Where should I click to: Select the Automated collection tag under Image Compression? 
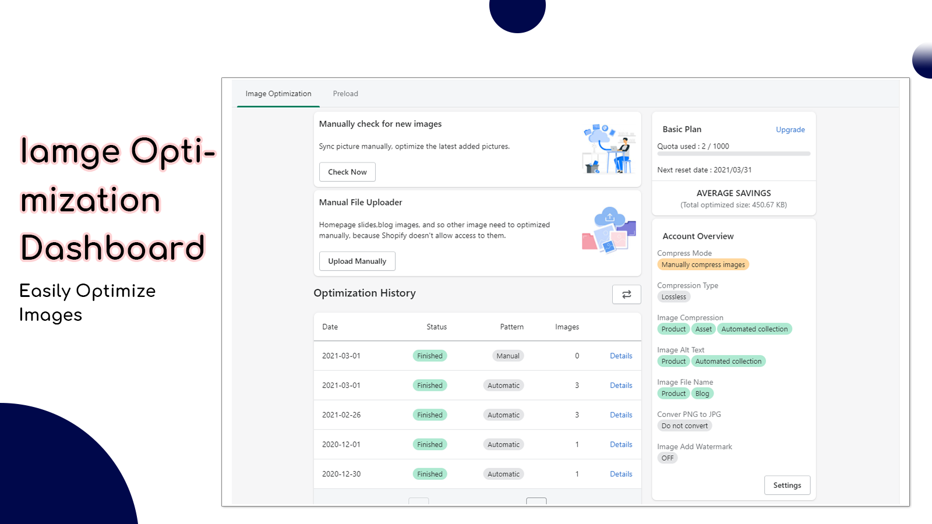coord(754,329)
